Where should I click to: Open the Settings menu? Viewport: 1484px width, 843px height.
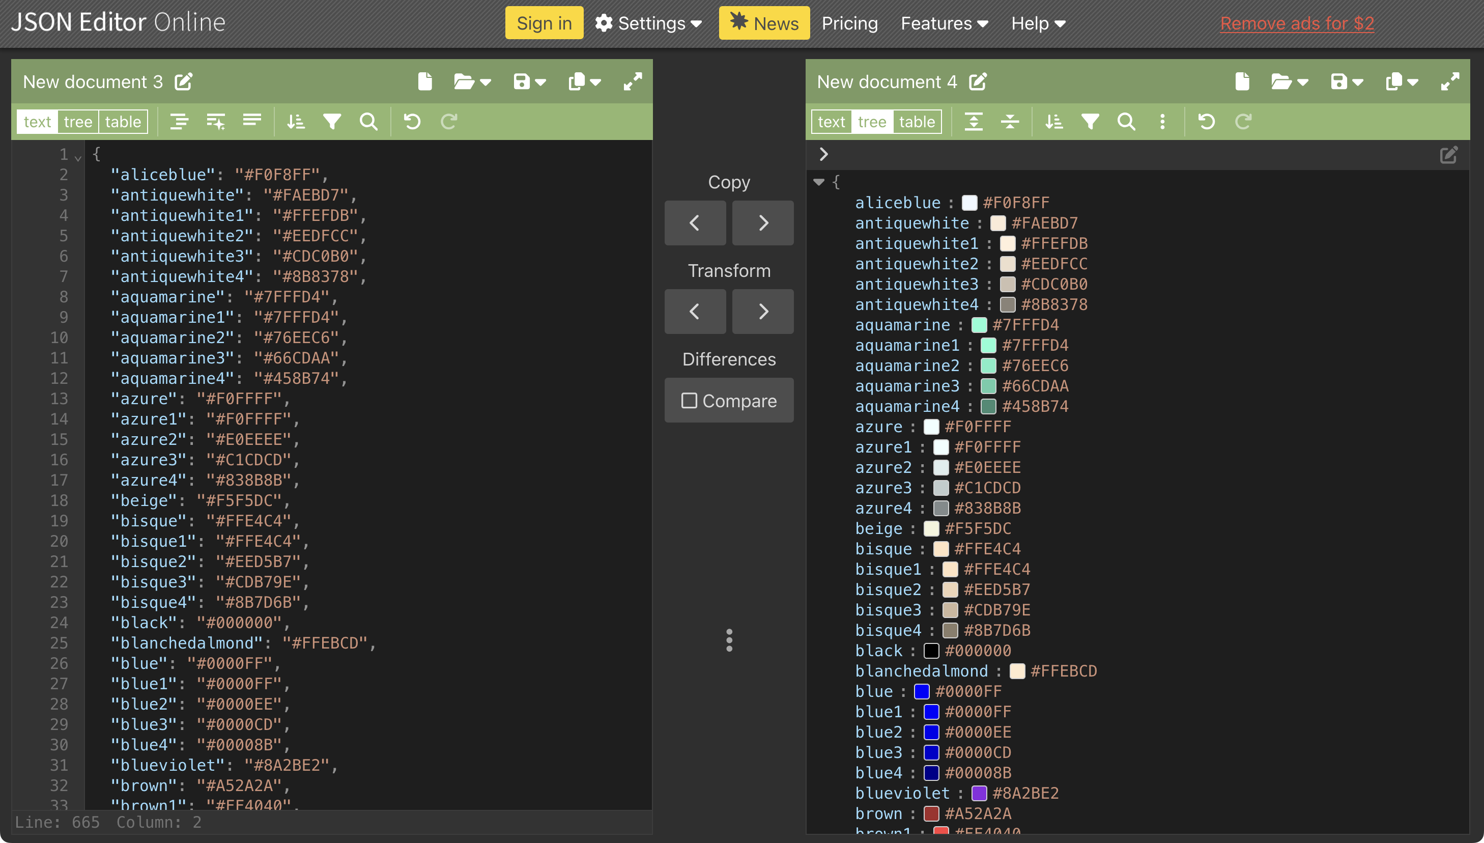[x=649, y=23]
